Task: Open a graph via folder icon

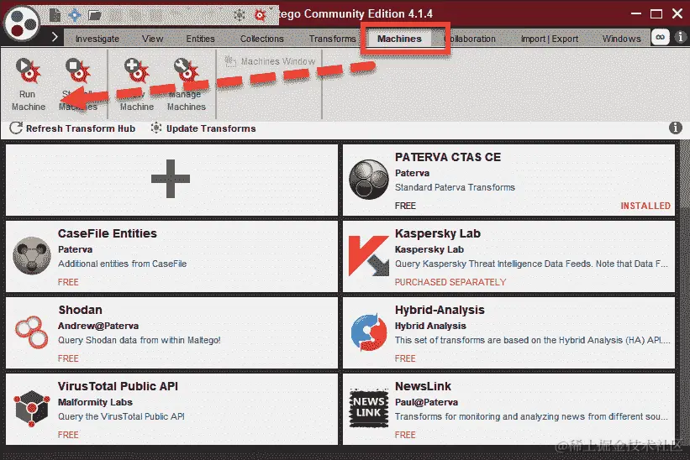Action: click(95, 15)
